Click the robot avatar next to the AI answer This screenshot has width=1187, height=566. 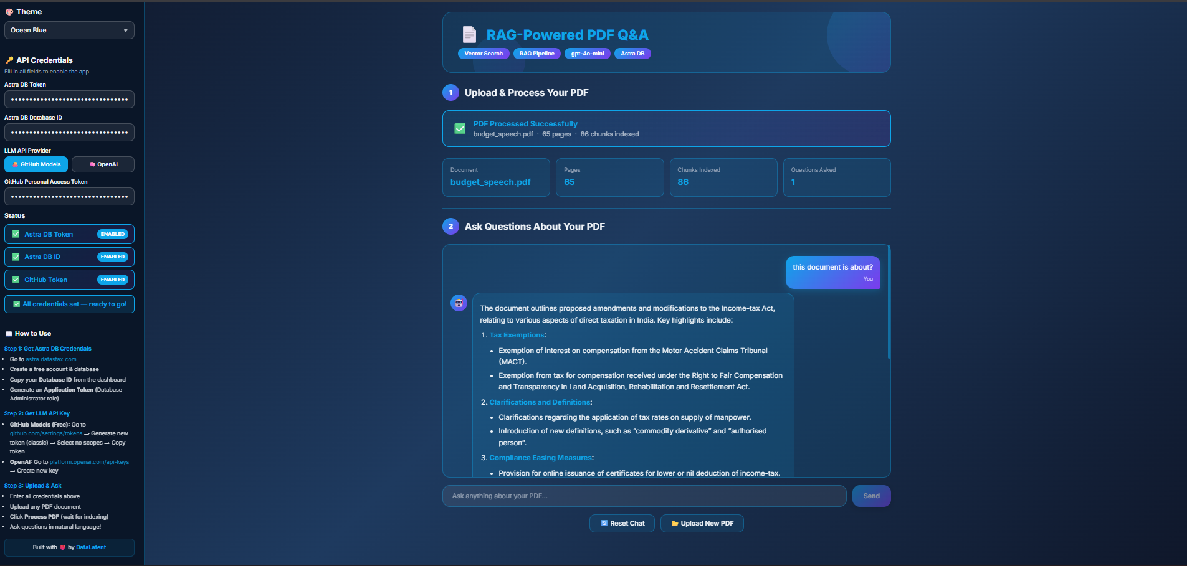coord(459,303)
